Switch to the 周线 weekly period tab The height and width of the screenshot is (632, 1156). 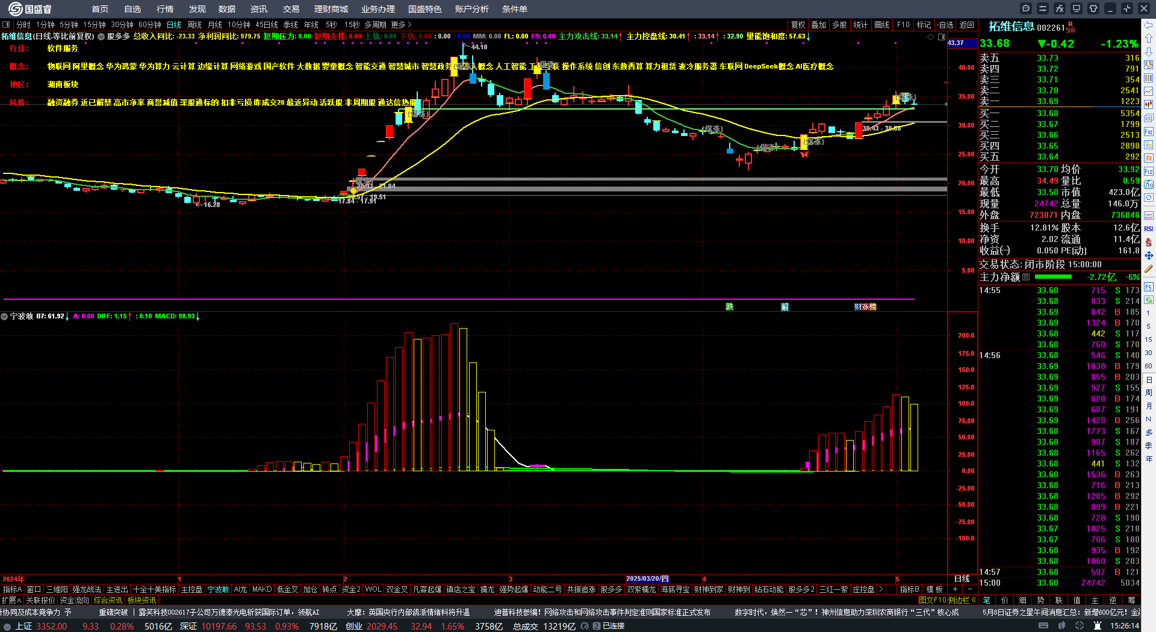(194, 25)
